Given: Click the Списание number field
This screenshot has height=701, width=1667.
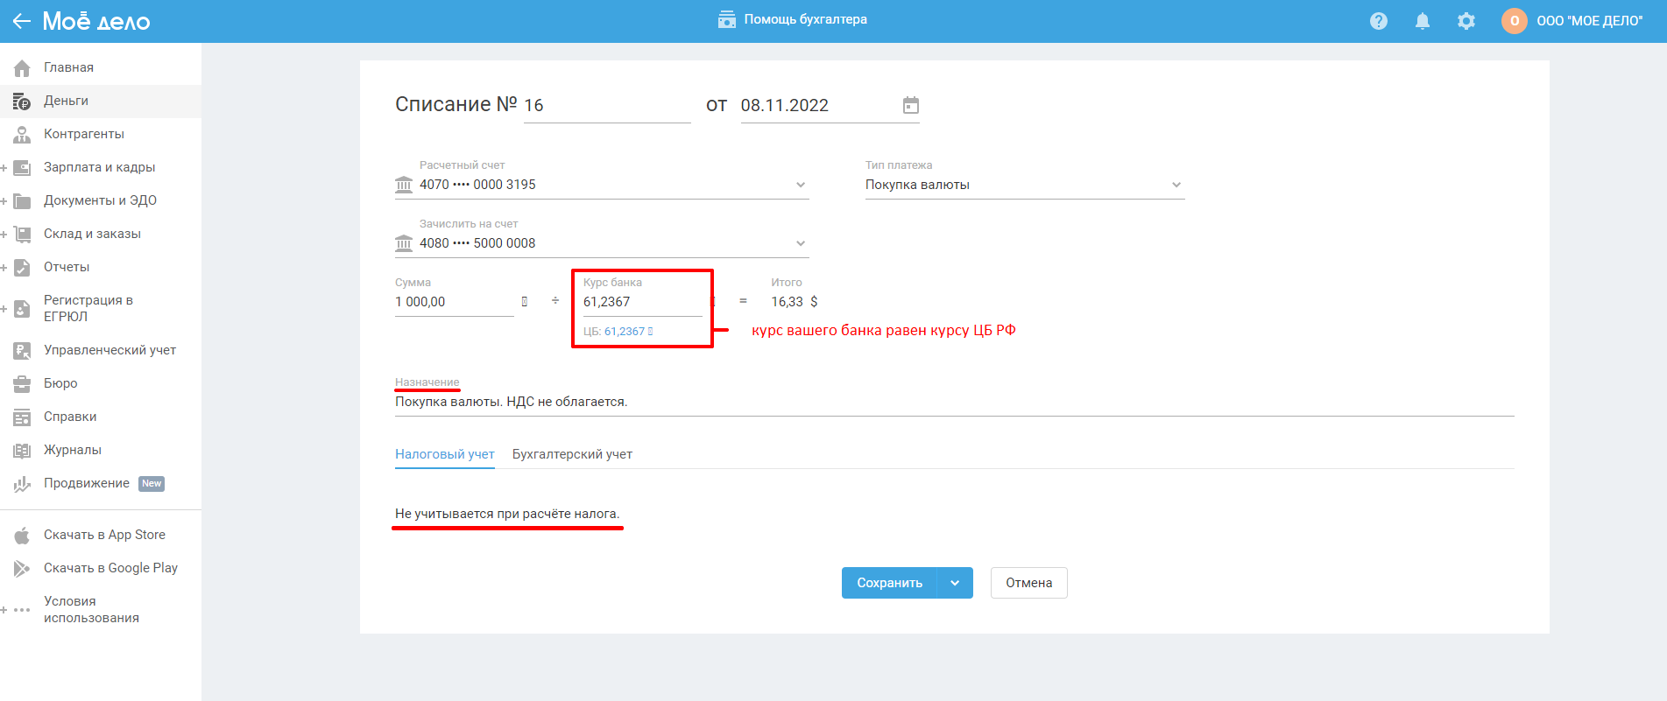Looking at the screenshot, I should point(607,106).
